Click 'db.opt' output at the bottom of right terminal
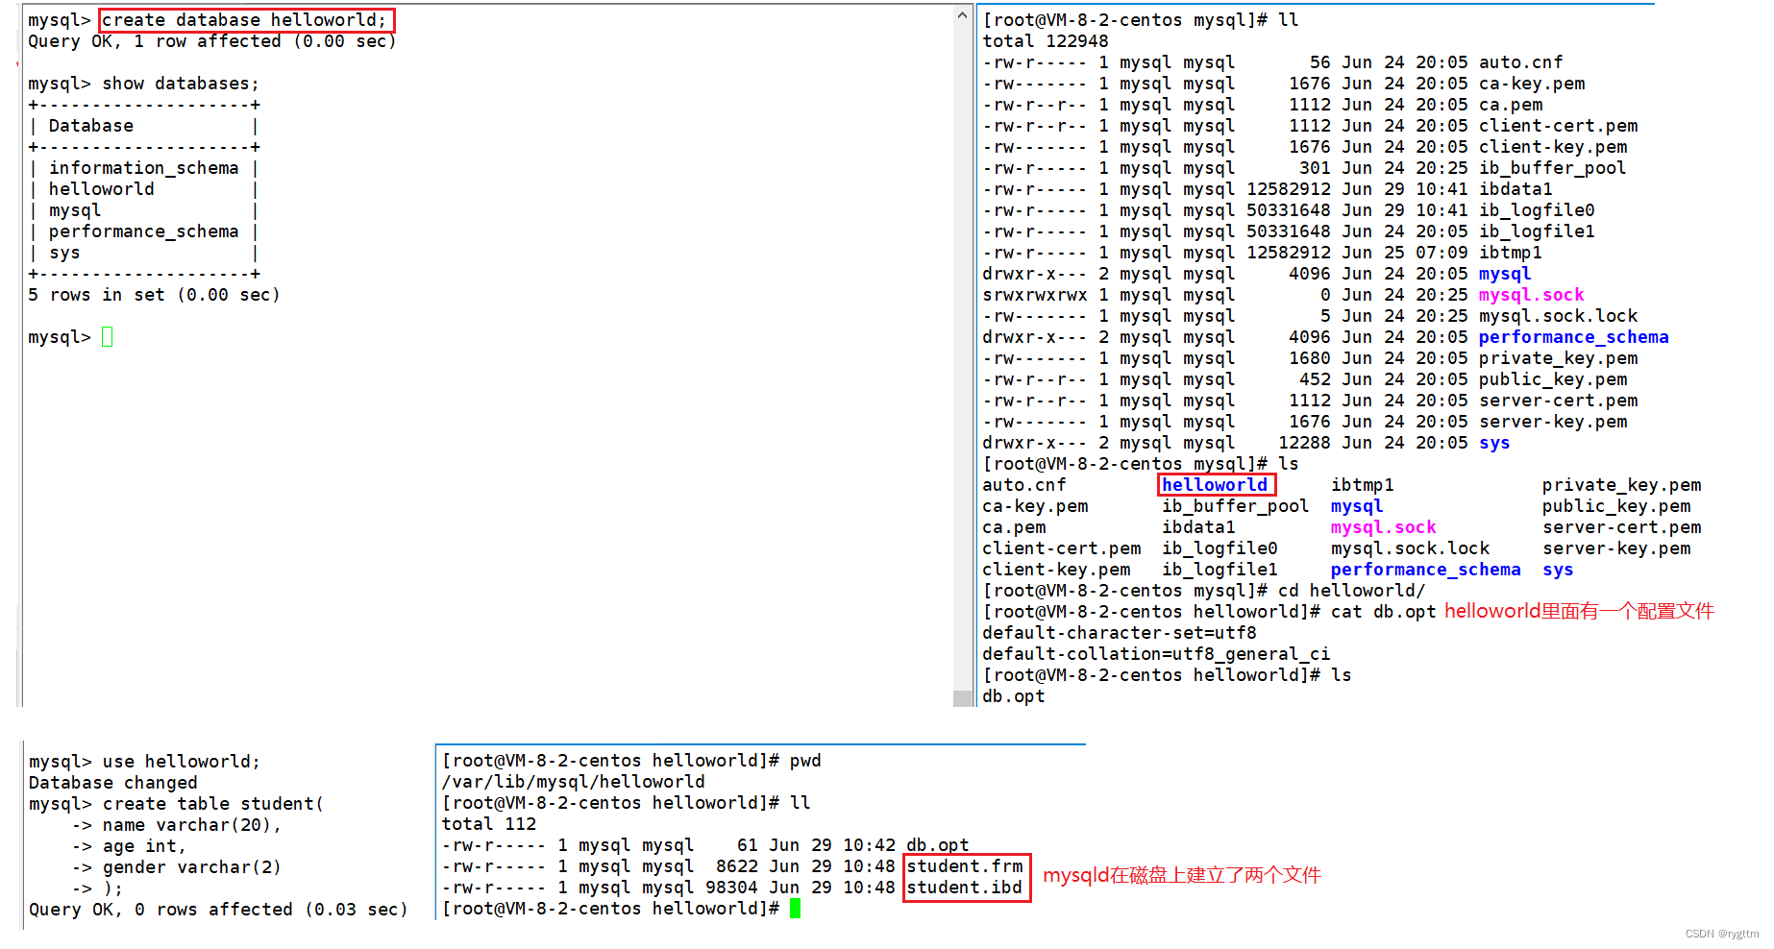The image size is (1774, 949). pyautogui.click(x=1014, y=696)
